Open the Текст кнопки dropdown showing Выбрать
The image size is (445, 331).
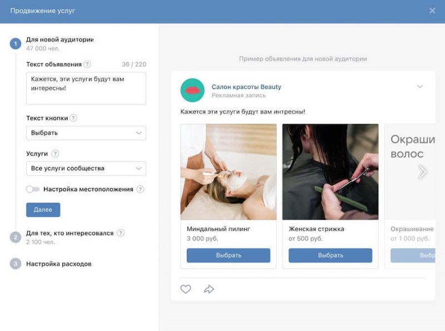[x=86, y=133]
